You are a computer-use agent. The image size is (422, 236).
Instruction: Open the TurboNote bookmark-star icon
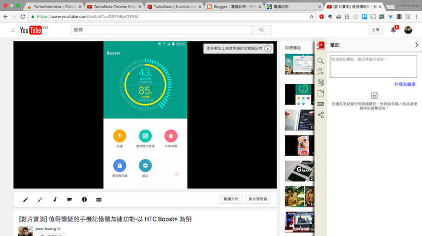[x=320, y=72]
